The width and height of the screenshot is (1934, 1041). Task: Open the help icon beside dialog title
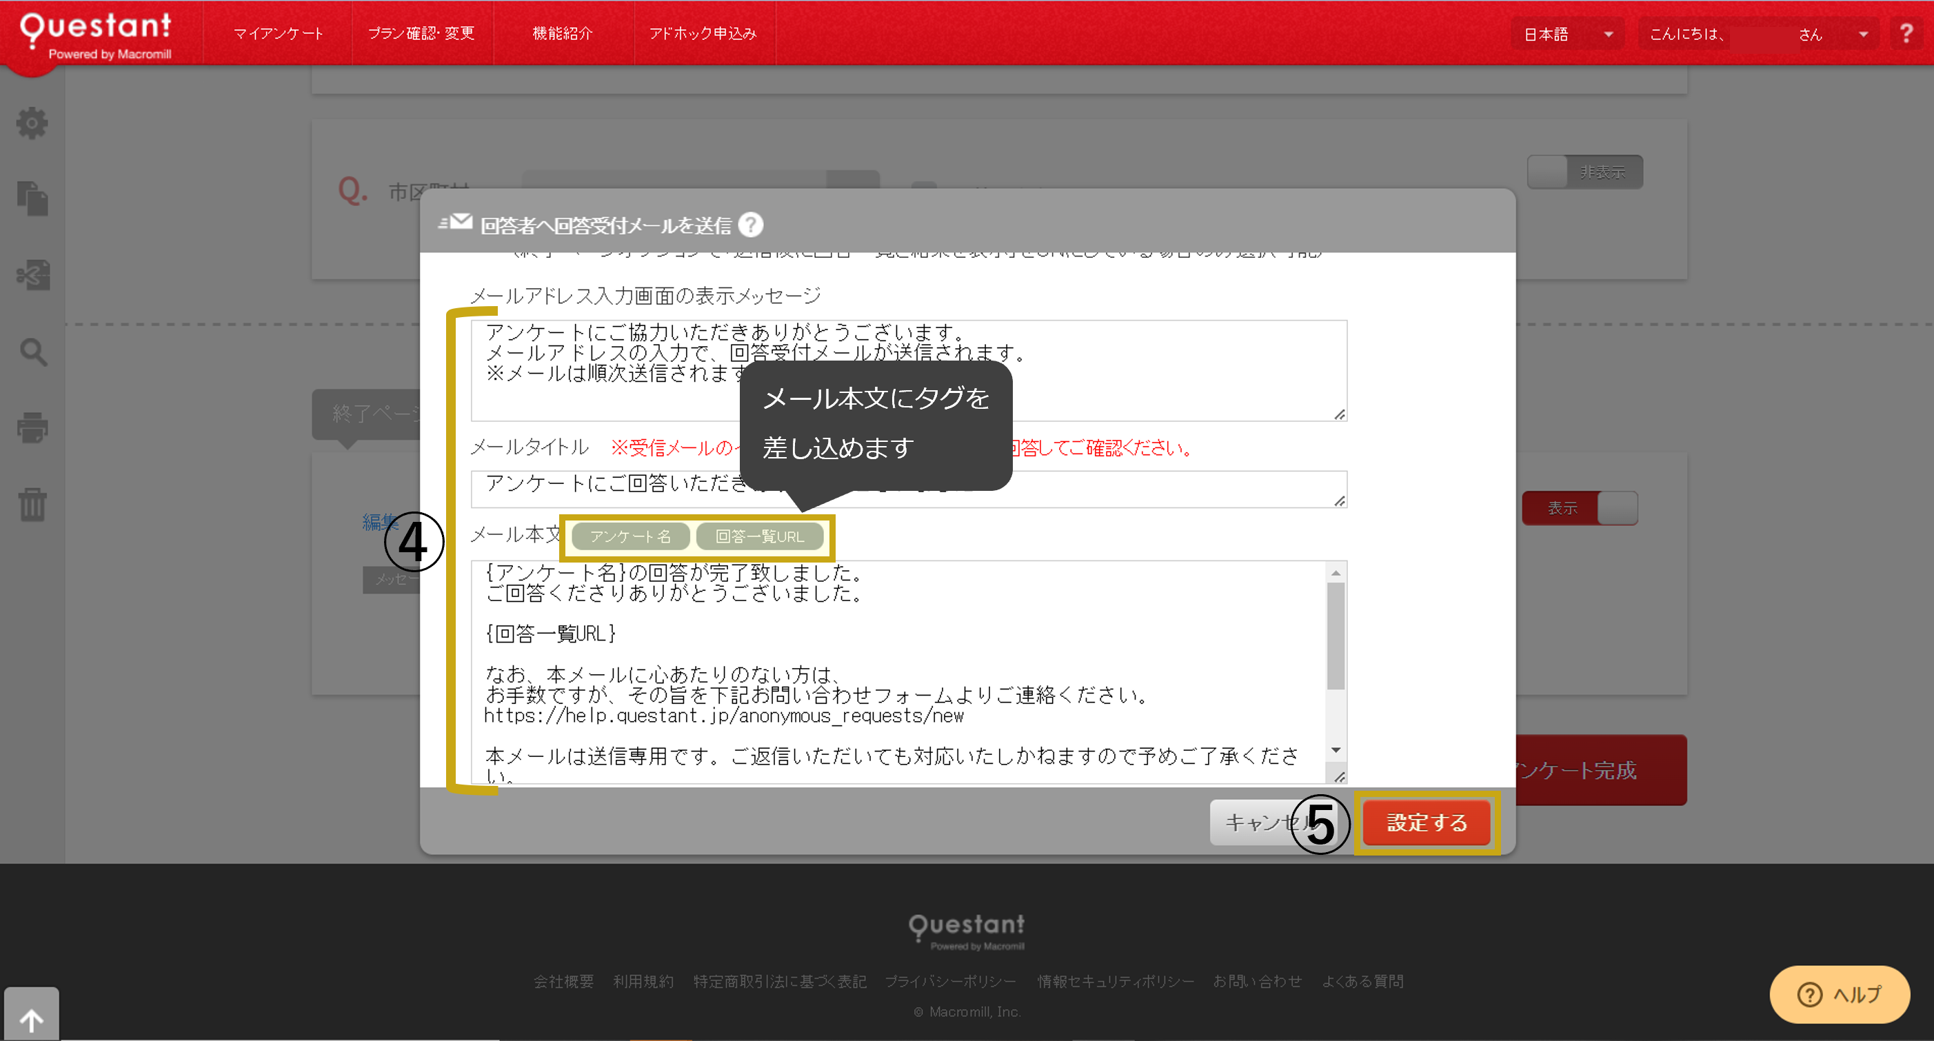click(x=750, y=225)
